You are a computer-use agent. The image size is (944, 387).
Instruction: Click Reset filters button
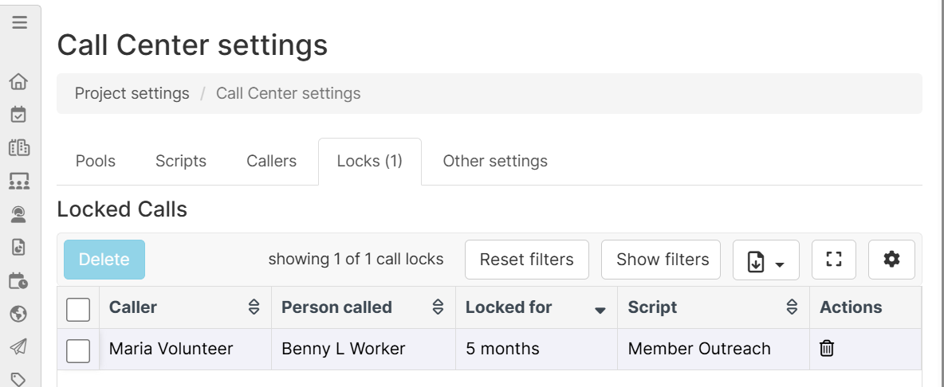click(527, 260)
